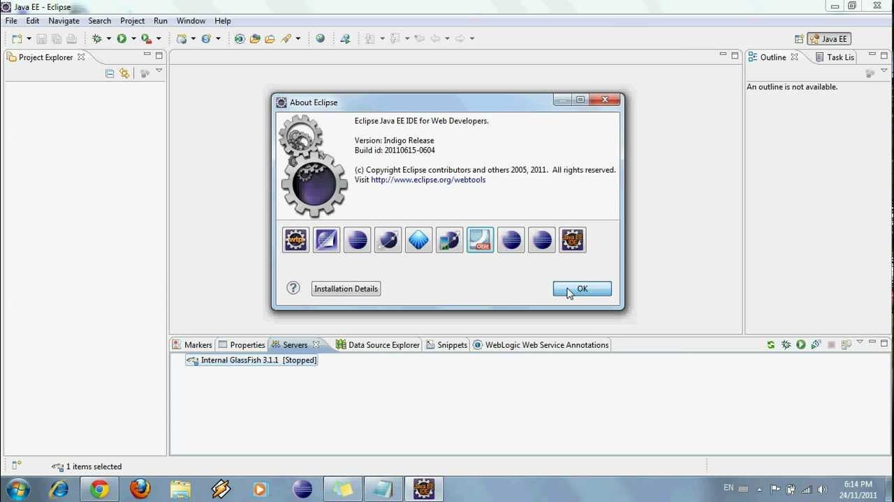Viewport: 894px width, 502px height.
Task: Click the Chrome icon in the taskbar
Action: [x=99, y=489]
